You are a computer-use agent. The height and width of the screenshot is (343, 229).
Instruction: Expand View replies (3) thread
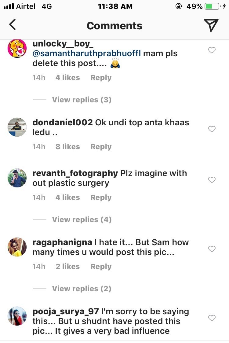click(x=82, y=100)
